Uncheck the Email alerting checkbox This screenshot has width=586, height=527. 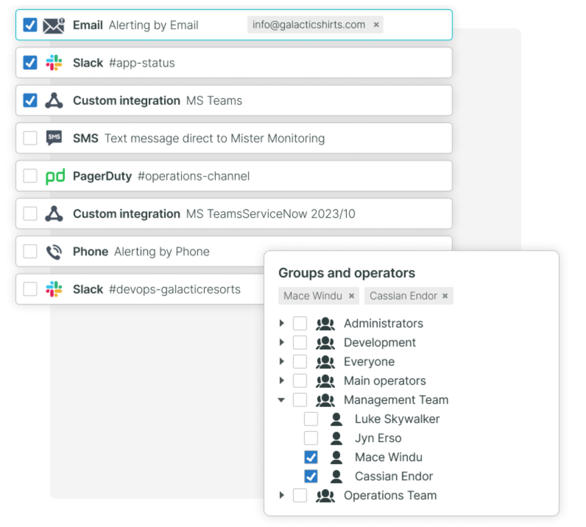point(30,25)
